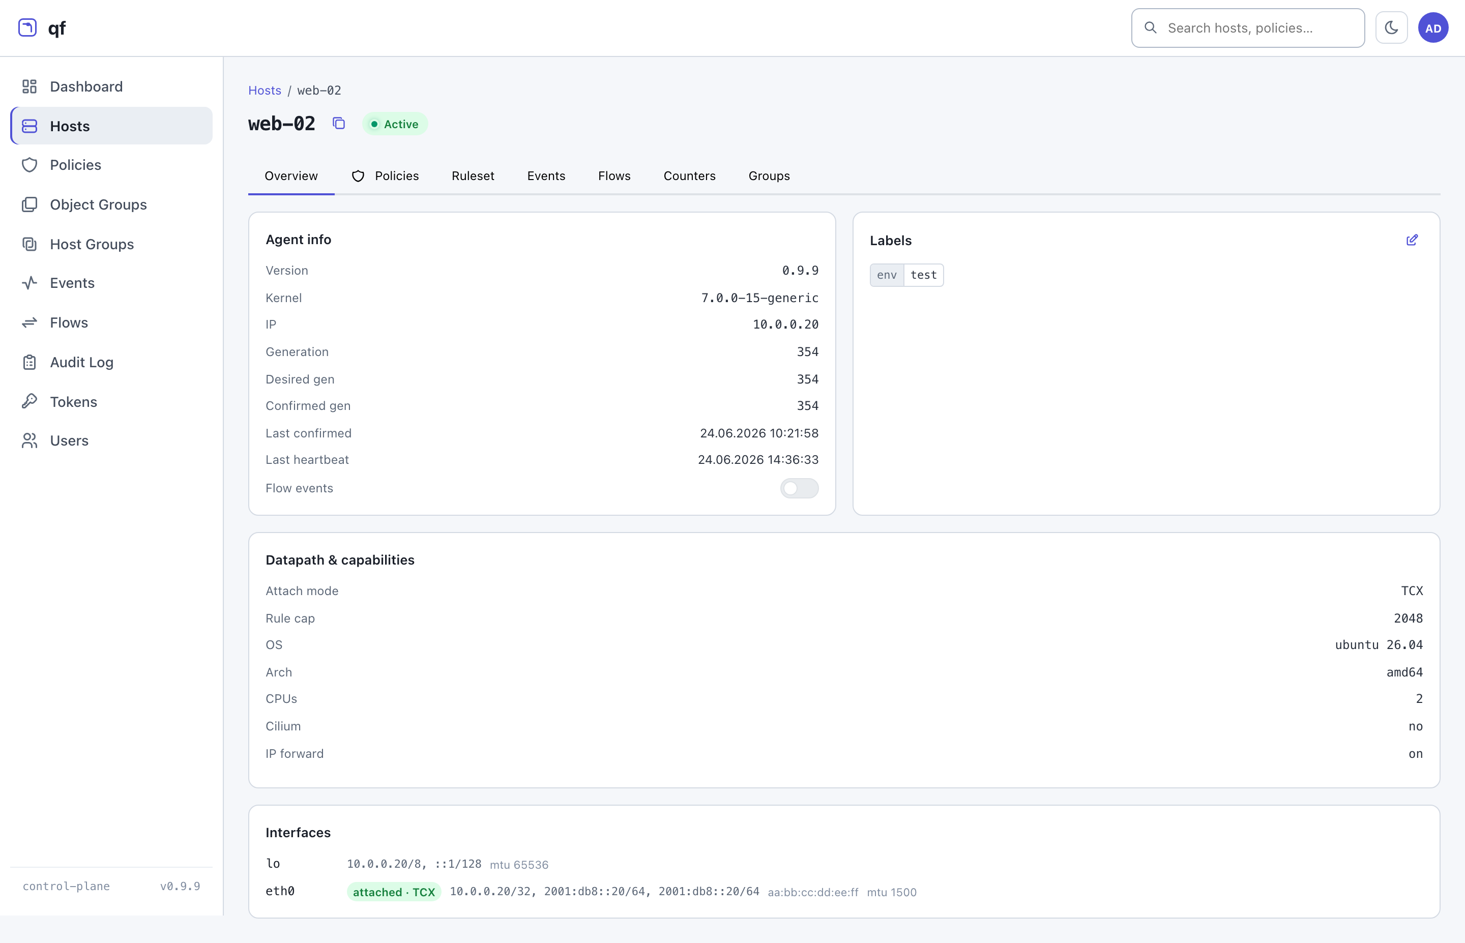Open Object Groups sidebar item
Viewport: 1465px width, 943px height.
[x=111, y=204]
